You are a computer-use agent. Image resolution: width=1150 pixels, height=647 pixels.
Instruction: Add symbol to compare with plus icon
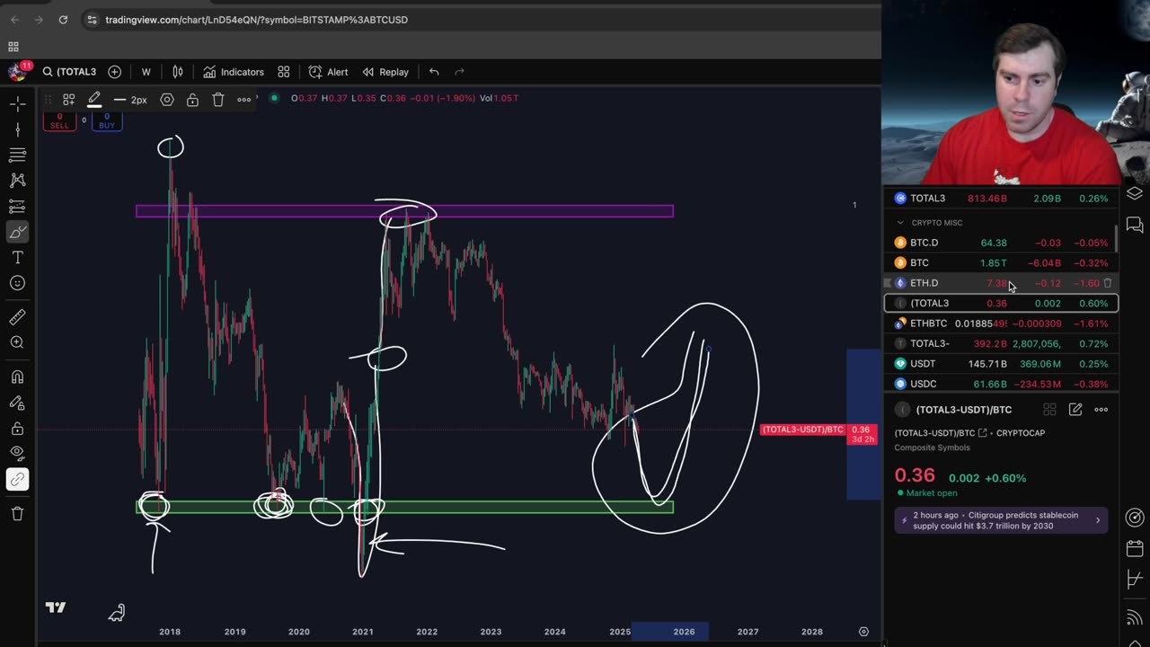pos(115,72)
